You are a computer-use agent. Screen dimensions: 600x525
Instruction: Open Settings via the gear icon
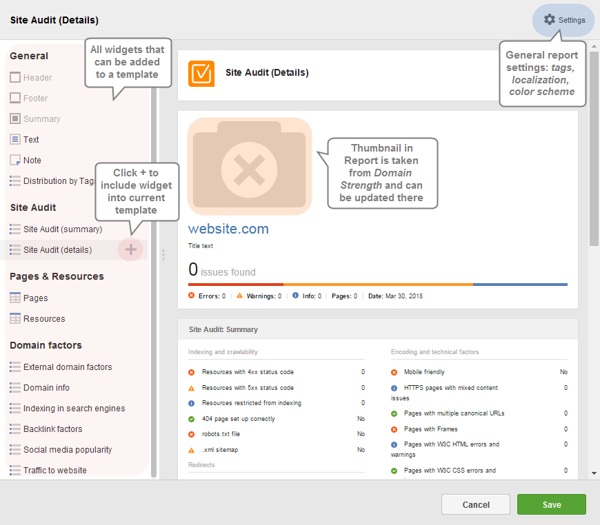(x=550, y=19)
